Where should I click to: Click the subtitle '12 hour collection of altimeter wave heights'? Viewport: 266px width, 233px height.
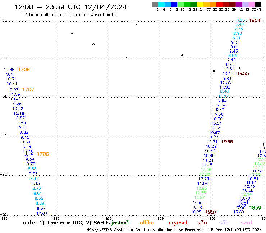(x=70, y=15)
